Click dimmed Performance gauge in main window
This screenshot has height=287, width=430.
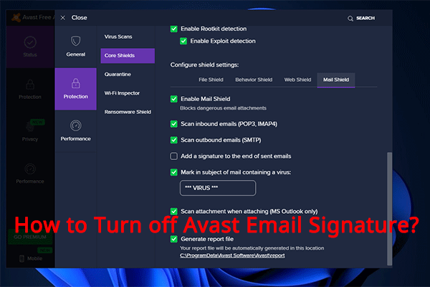30,169
